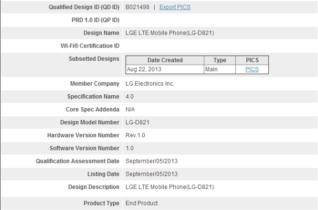318x210 pixels.
Task: Click the Listing Date value
Action: (151, 174)
